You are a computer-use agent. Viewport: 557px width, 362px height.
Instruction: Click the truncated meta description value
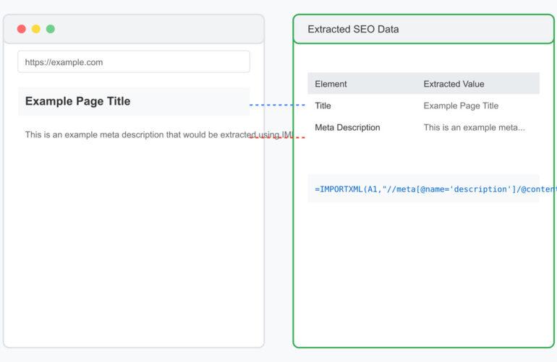[x=474, y=127]
